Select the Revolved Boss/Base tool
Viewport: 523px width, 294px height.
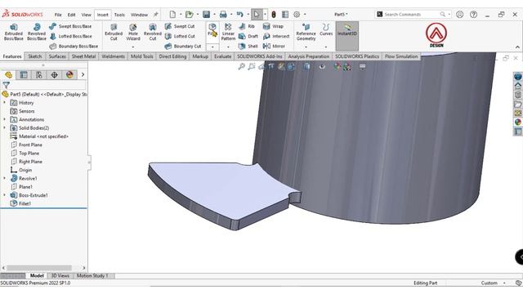[x=36, y=32]
